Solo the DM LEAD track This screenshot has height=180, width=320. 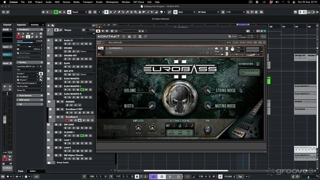[x=60, y=124]
